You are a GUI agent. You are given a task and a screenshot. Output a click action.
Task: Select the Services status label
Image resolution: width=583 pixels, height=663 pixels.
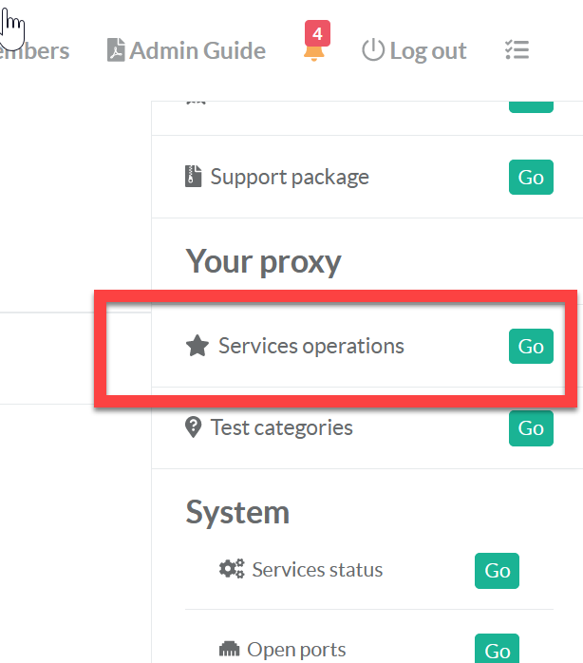[317, 570]
